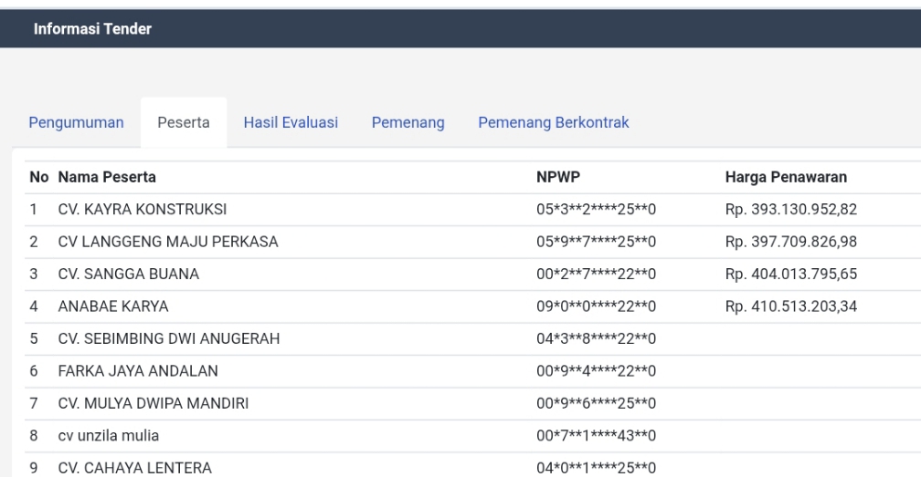This screenshot has height=477, width=921.
Task: Select participant CV. KAYRA KONSTRUKSI
Action: click(x=142, y=211)
